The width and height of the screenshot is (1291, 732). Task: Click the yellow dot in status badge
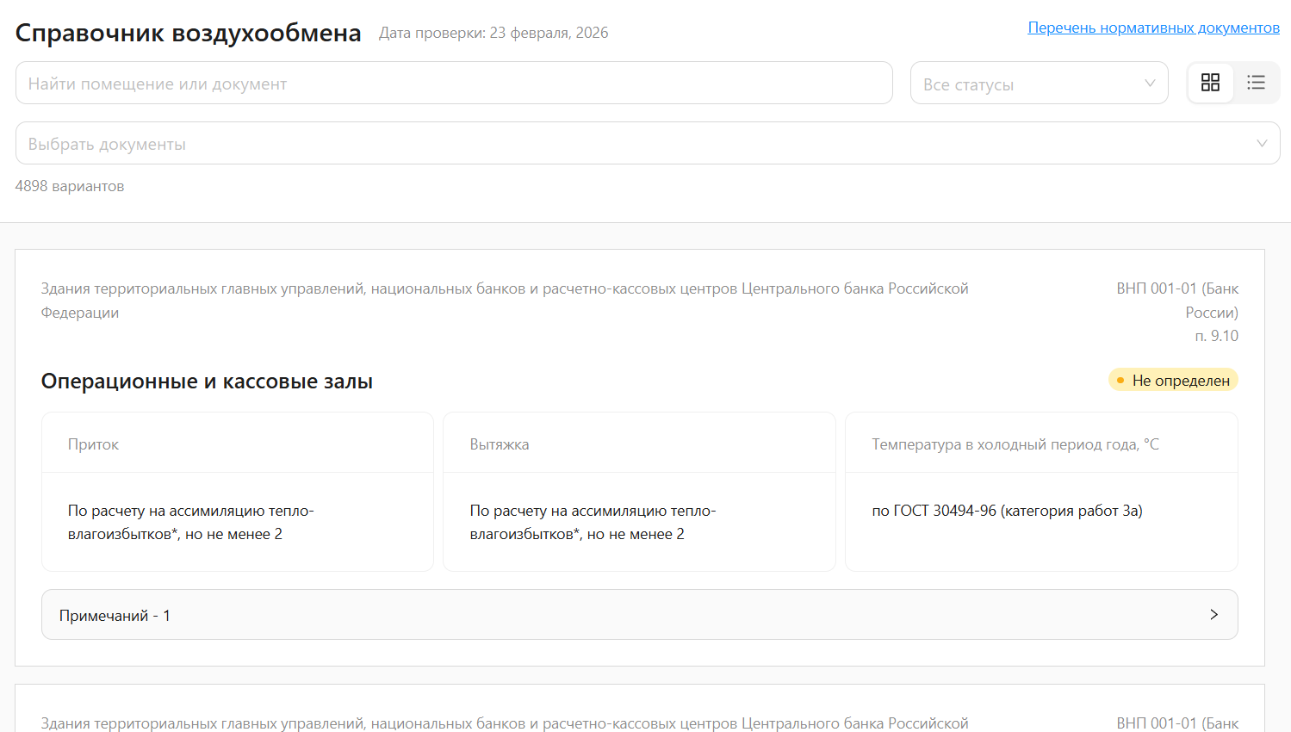[1120, 381]
